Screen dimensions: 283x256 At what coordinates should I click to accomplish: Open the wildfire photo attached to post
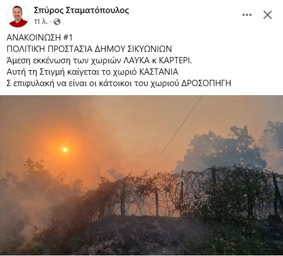pos(141,175)
